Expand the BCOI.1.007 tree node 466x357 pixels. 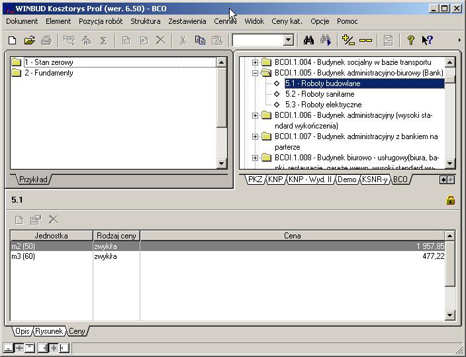(x=255, y=136)
